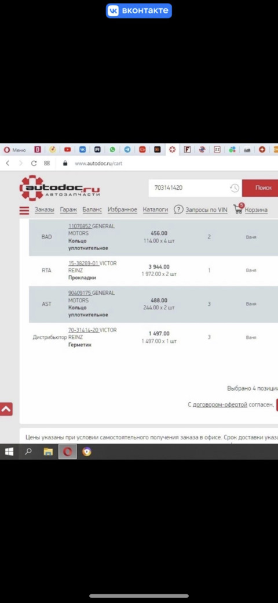Go forward in the browser
Viewport: 278px width, 603px height.
click(21, 163)
